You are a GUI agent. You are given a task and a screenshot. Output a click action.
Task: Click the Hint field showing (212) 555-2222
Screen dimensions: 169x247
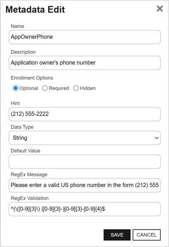pyautogui.click(x=85, y=114)
